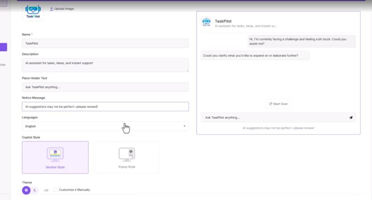Click the Notice Message input field
Image resolution: width=372 pixels, height=200 pixels.
coord(105,107)
